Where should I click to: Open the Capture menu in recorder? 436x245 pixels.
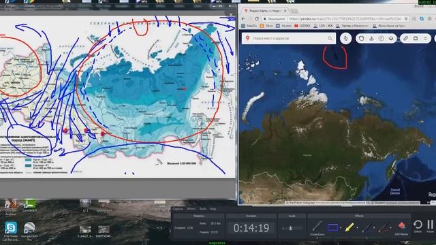coord(178,209)
